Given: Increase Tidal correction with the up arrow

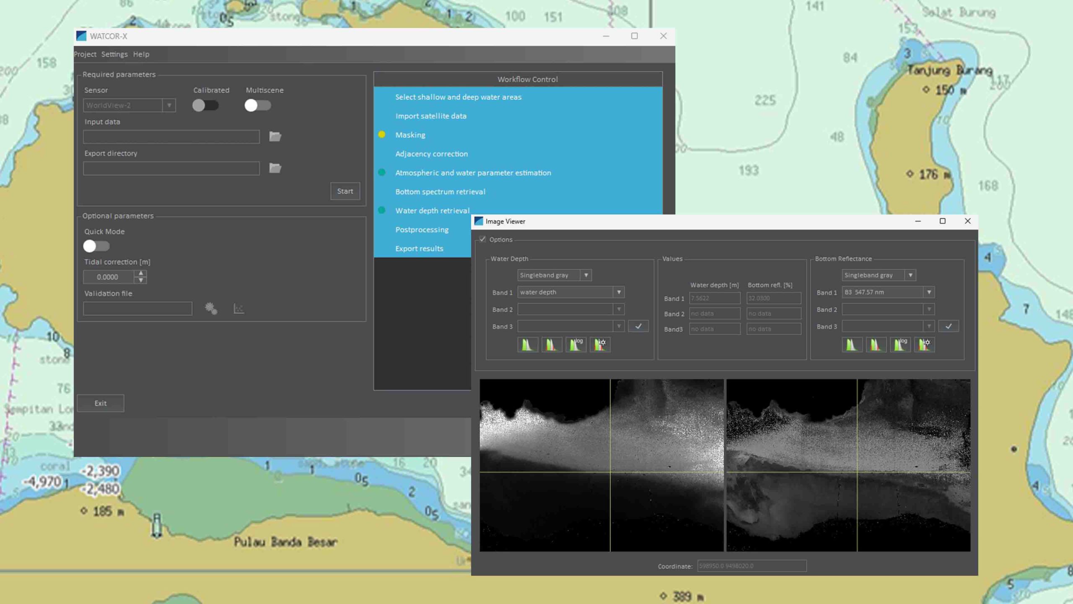Looking at the screenshot, I should 141,274.
